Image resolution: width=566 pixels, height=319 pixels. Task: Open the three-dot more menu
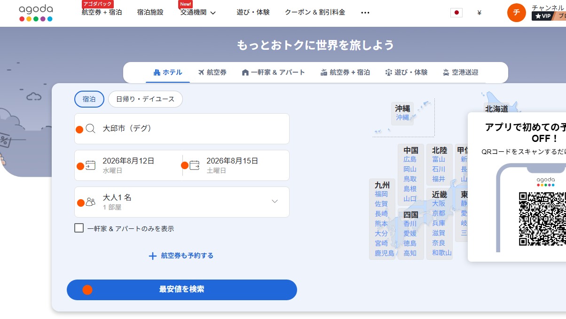365,13
